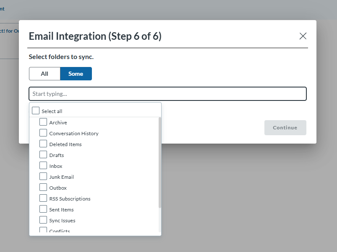Focus the Start typing search field
337x252 pixels.
(x=167, y=94)
